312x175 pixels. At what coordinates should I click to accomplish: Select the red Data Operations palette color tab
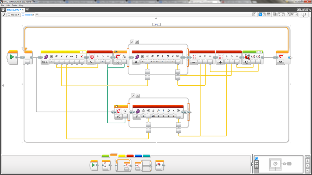130,156
